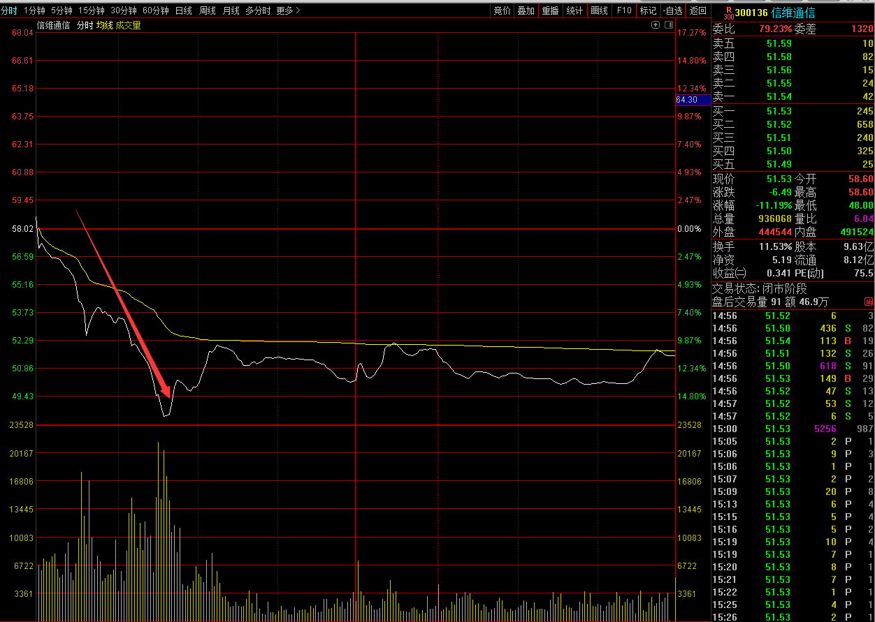Click the stock name 信维通信 in header

coord(793,13)
